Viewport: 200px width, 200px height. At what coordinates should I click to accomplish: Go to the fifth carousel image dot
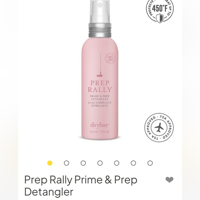coord(117,163)
